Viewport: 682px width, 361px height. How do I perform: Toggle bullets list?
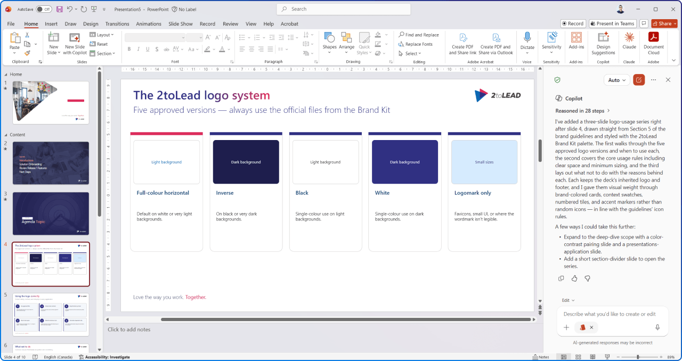[242, 37]
